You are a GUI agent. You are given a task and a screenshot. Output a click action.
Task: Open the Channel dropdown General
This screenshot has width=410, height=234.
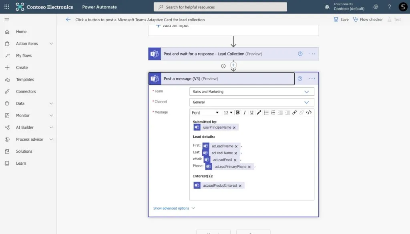(251, 102)
